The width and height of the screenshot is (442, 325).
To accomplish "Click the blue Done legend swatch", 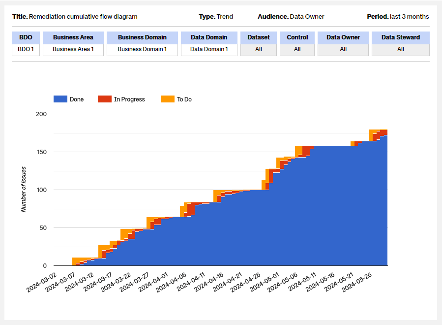I will (x=60, y=99).
